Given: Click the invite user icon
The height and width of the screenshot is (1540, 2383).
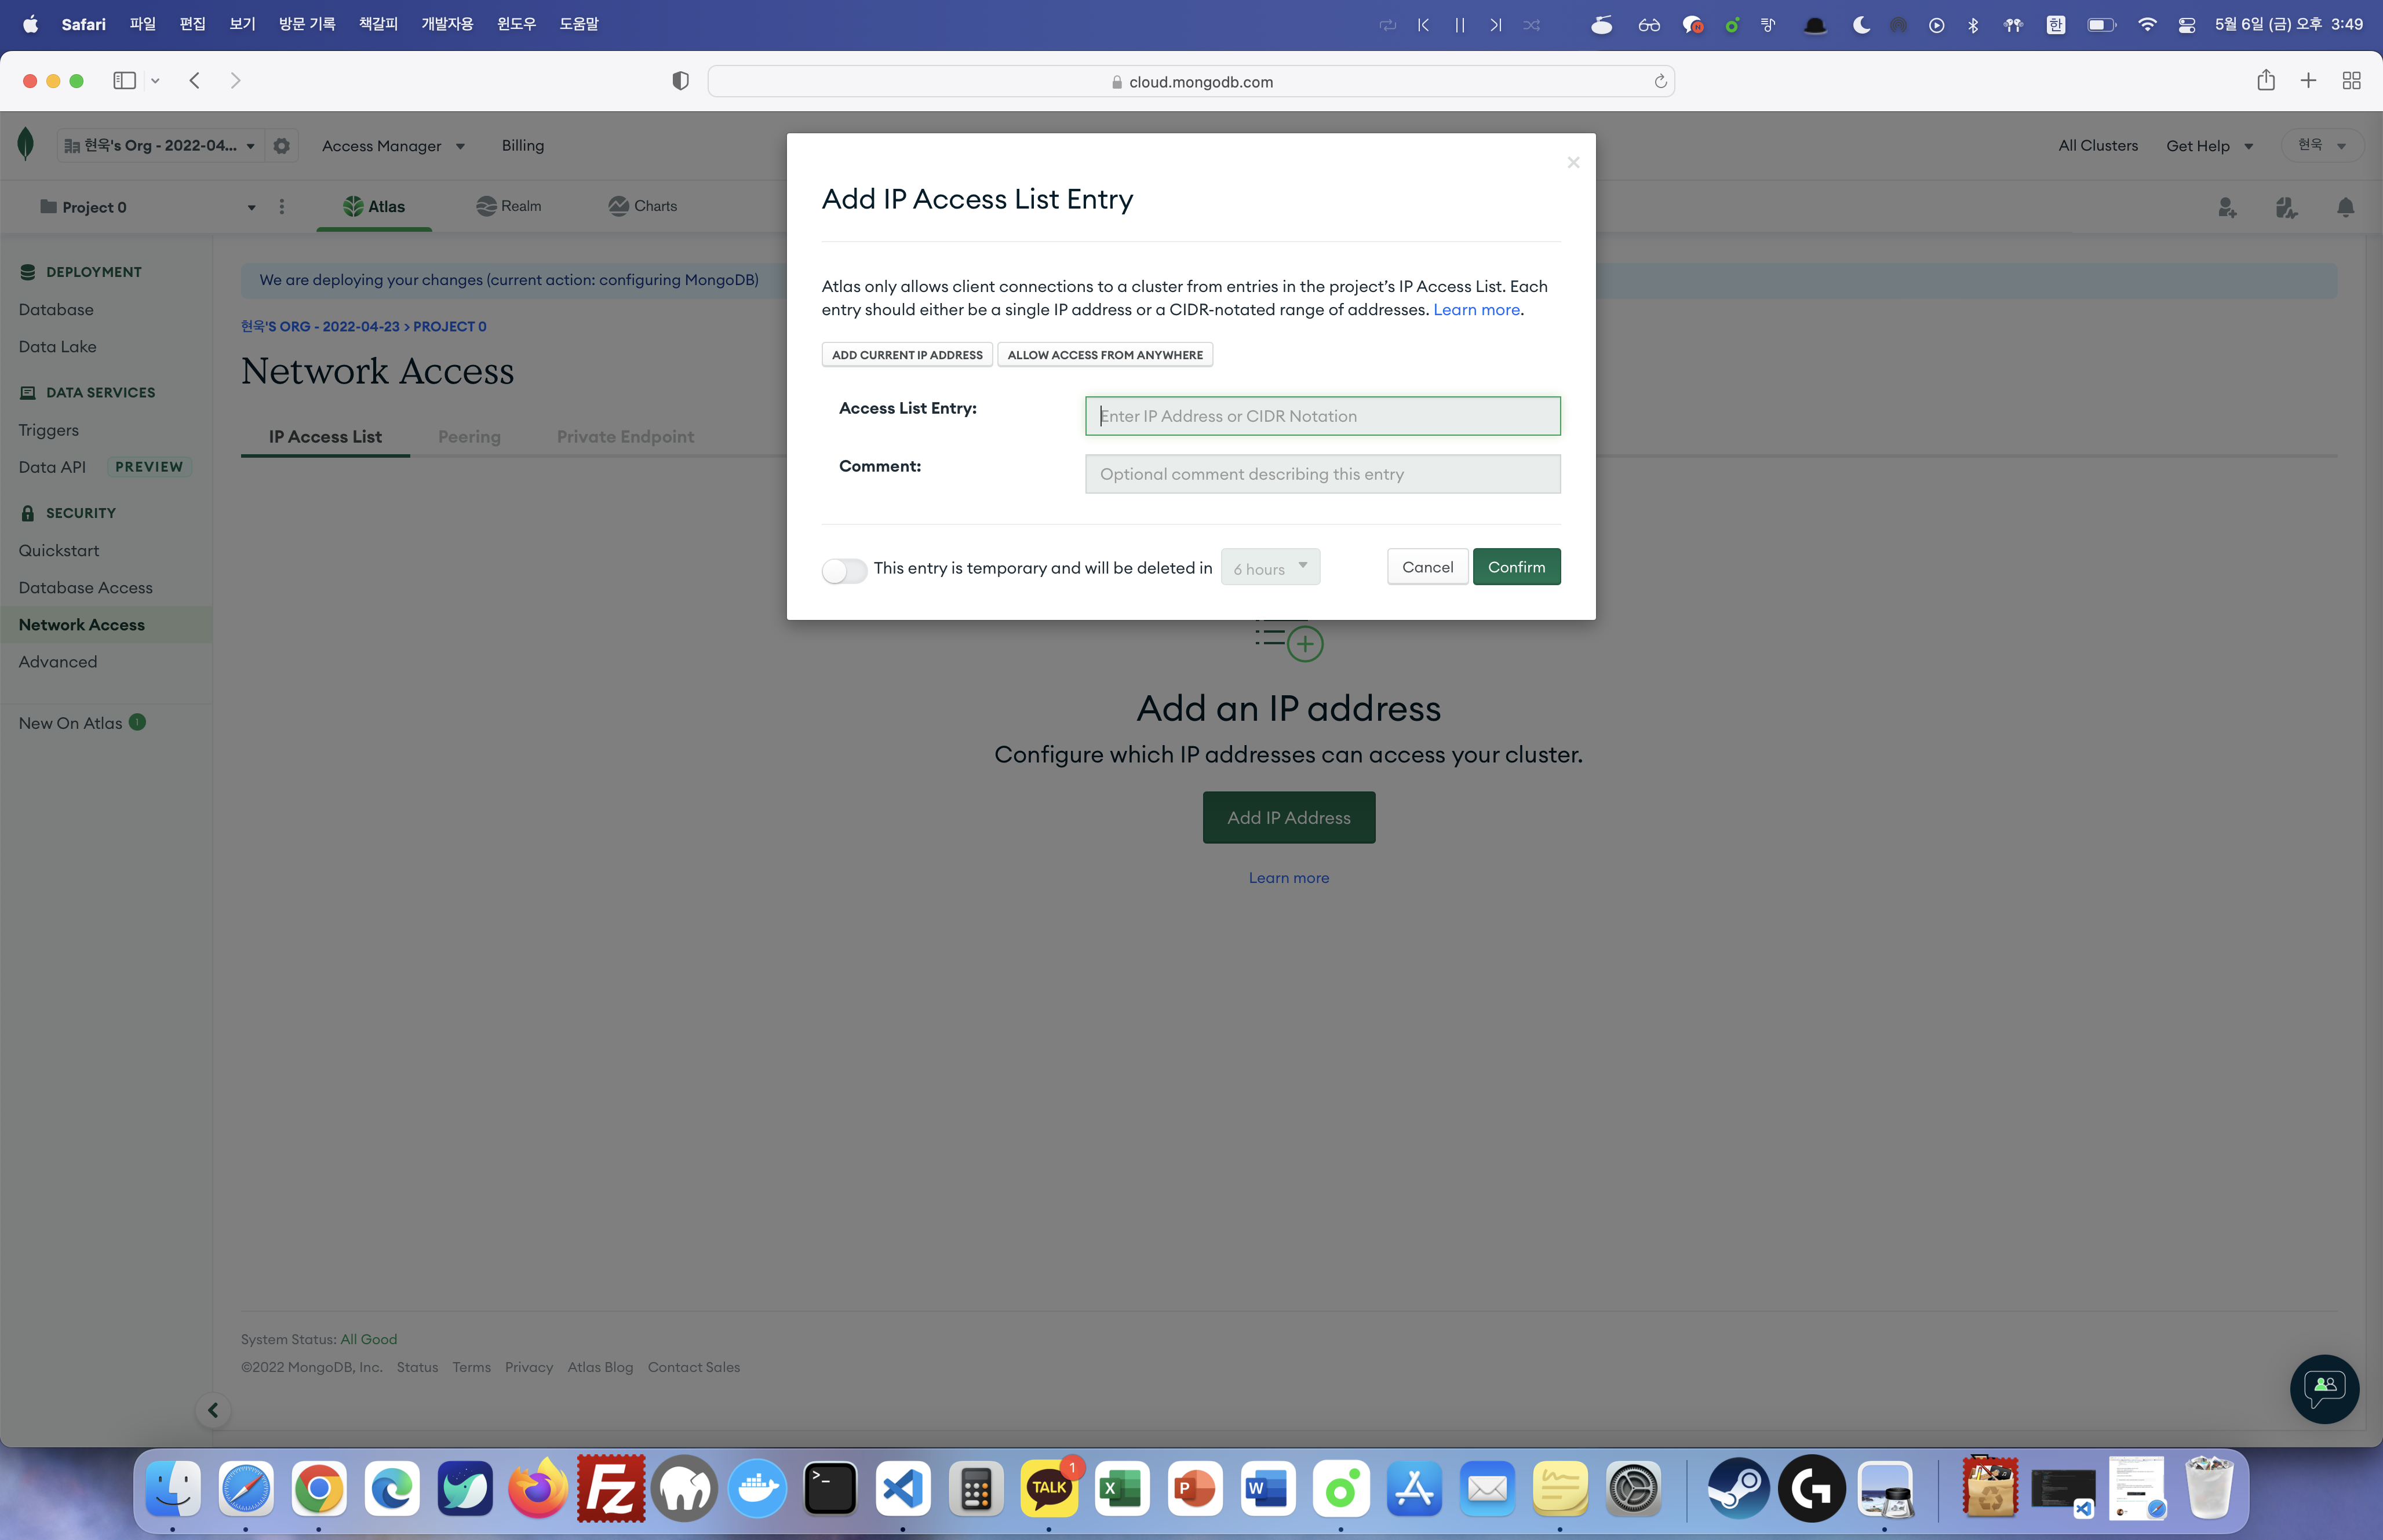Looking at the screenshot, I should pyautogui.click(x=2227, y=207).
